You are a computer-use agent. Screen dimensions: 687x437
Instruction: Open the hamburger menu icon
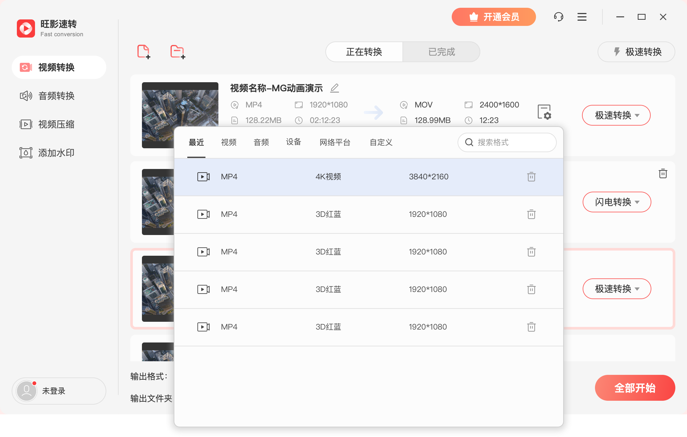click(x=582, y=17)
